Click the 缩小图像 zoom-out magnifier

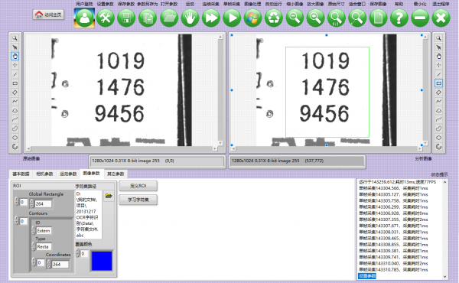pos(295,18)
